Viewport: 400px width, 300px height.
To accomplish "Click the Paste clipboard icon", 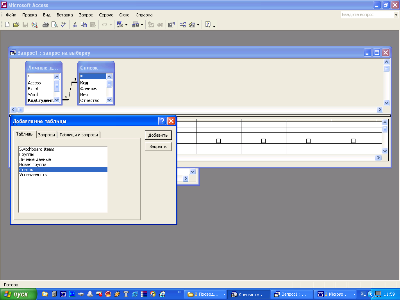I will (x=93, y=25).
